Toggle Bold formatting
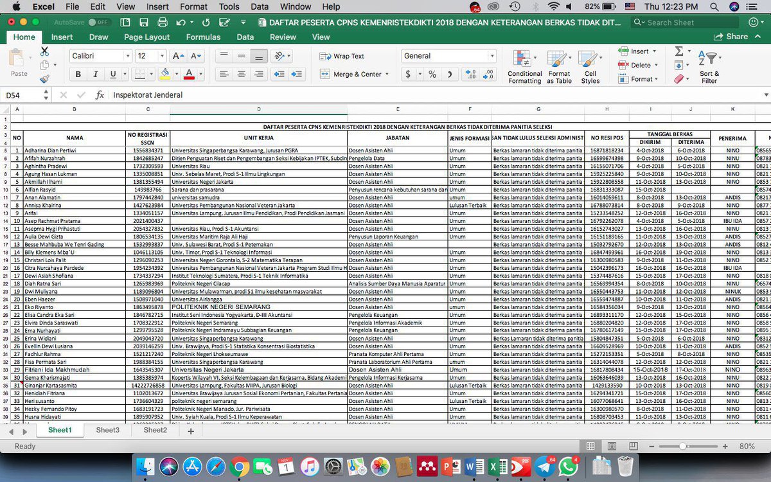771x482 pixels. tap(78, 74)
